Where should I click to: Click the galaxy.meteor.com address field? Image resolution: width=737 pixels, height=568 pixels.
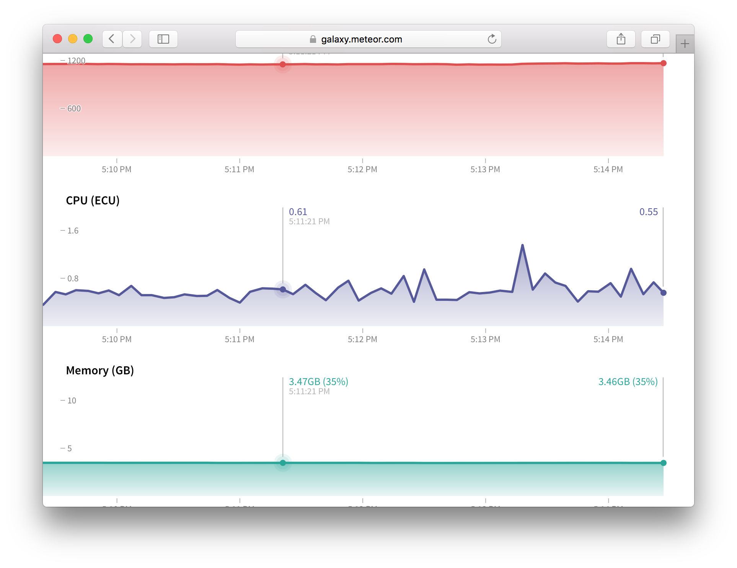361,39
